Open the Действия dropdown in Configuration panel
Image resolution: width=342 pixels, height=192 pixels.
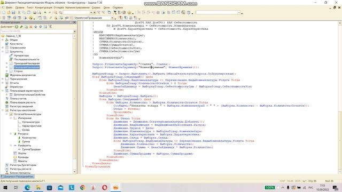pyautogui.click(x=7, y=27)
